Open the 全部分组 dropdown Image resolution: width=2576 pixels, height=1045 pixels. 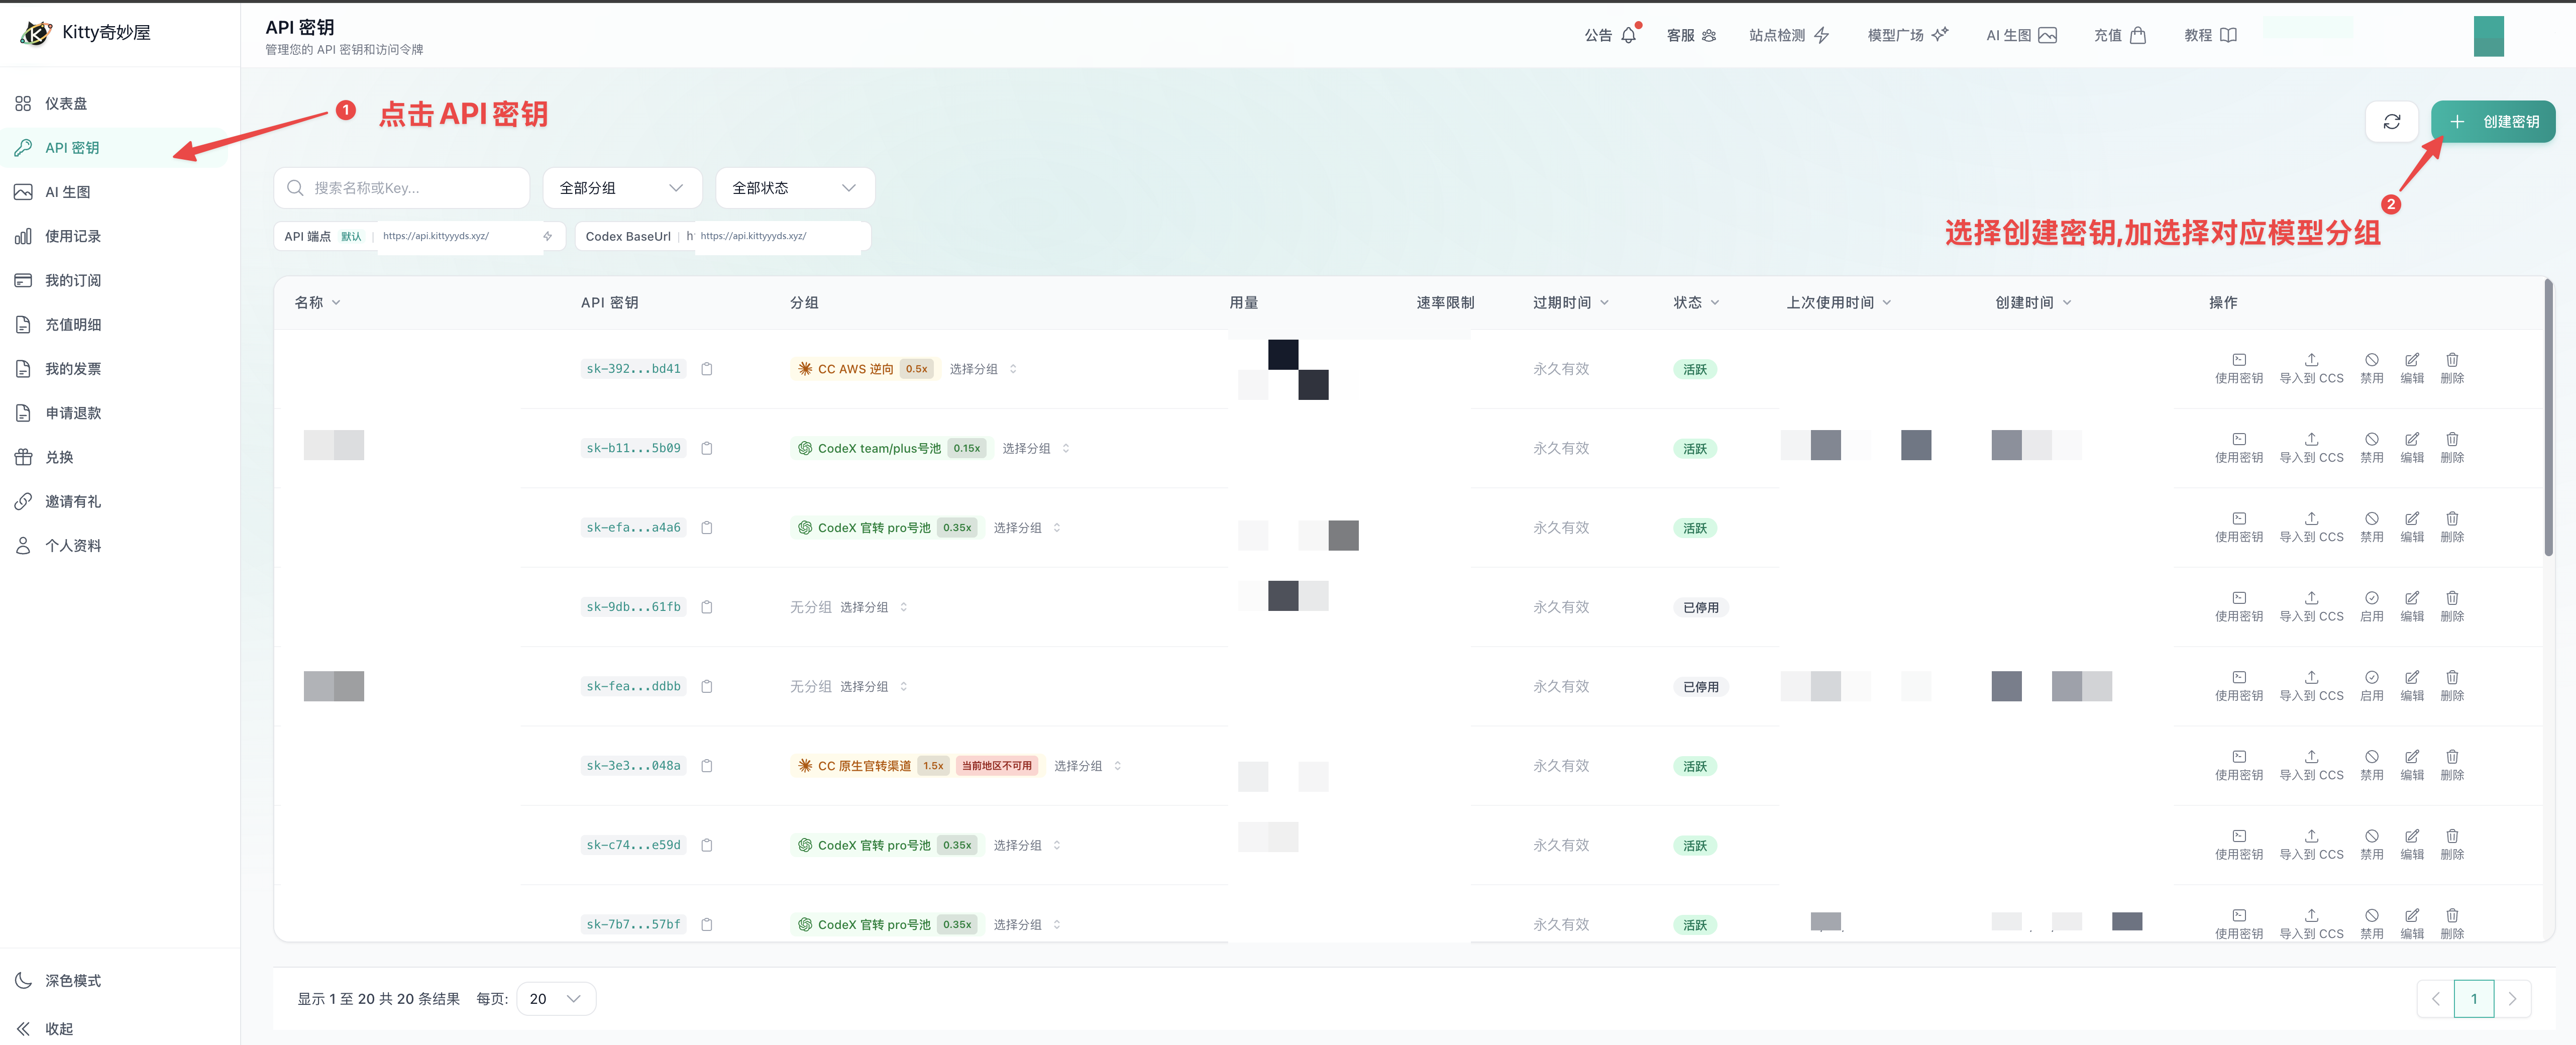click(x=622, y=188)
